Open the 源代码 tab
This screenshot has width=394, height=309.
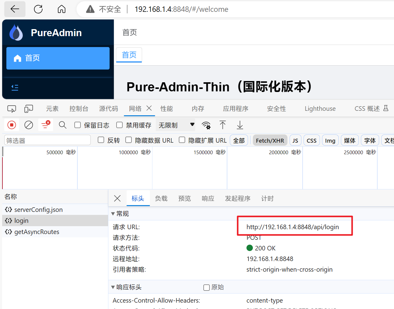(x=109, y=109)
